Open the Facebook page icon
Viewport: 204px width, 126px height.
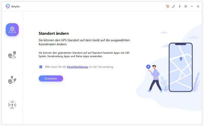click(x=179, y=6)
